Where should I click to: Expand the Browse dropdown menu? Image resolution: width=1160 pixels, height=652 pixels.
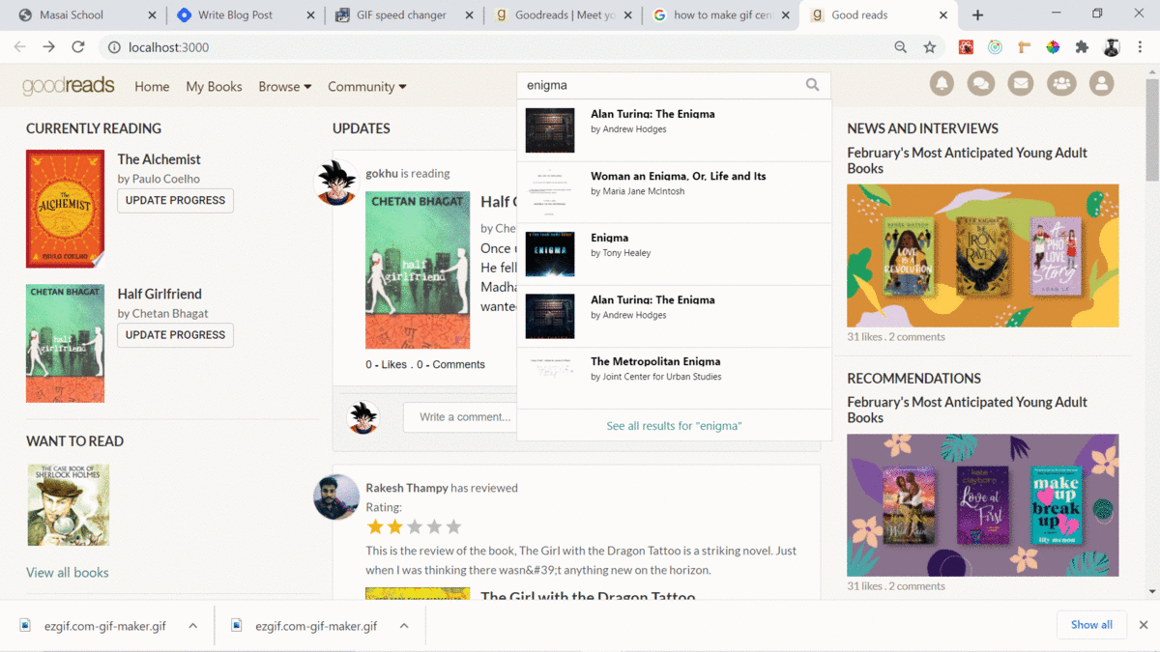pos(285,86)
